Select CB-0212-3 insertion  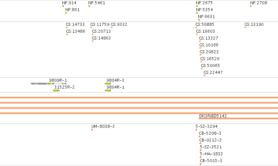210,140
